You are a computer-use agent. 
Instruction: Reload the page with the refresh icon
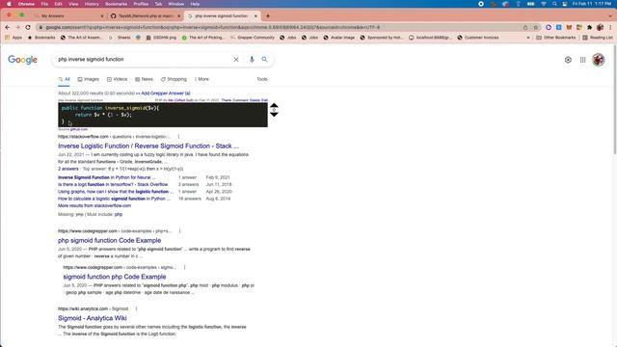[28, 27]
